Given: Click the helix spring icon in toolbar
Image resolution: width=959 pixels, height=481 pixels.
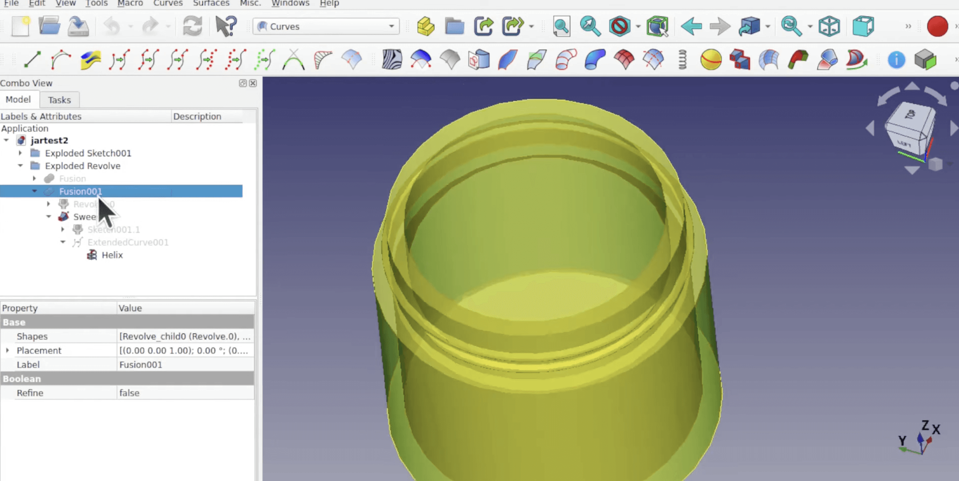Looking at the screenshot, I should click(x=682, y=60).
